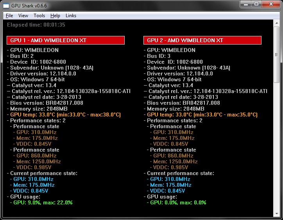The image size is (283, 220).
Task: Click GPU 2 blue 'Mem: 175.0MHz' line
Action: tap(169, 185)
